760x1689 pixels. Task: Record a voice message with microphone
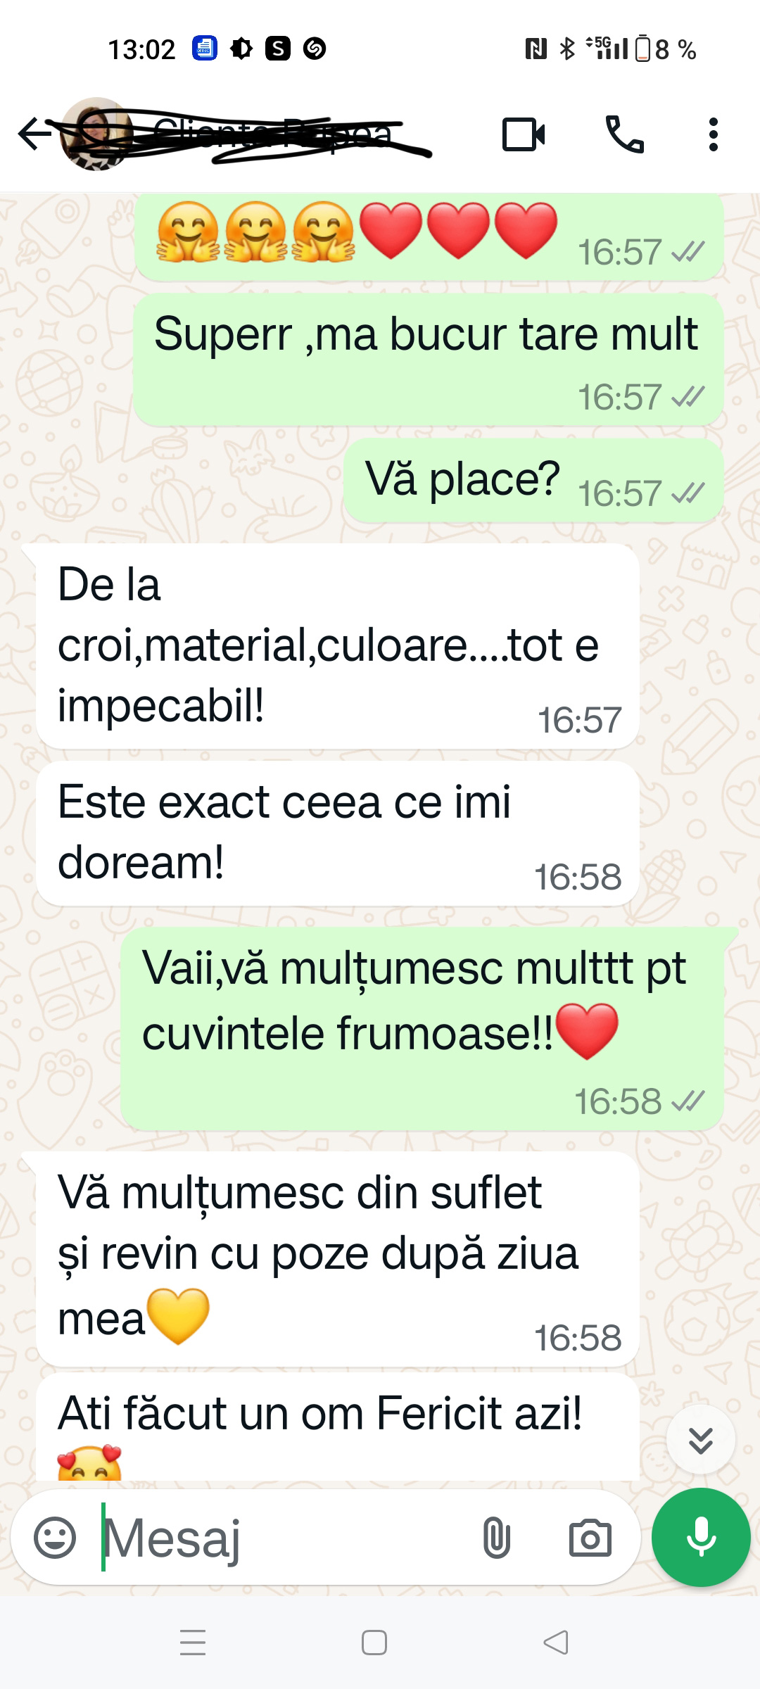pos(701,1537)
